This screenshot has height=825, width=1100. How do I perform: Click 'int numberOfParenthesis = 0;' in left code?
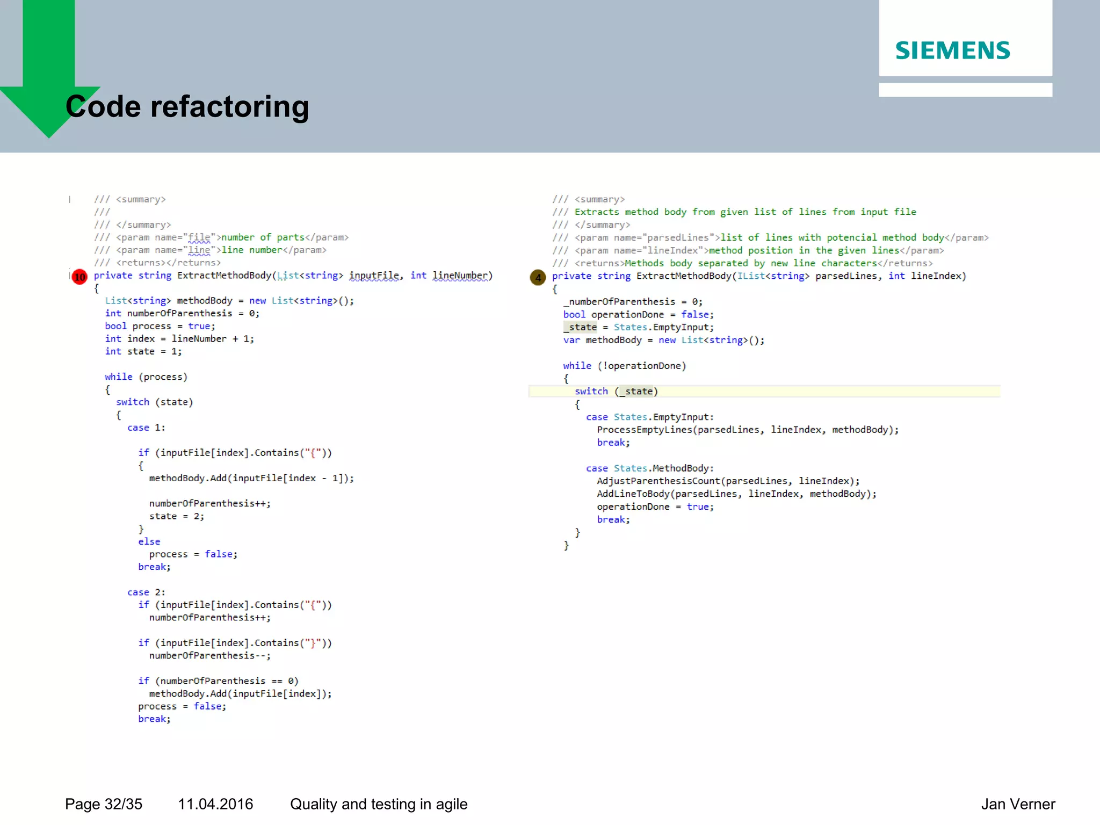182,313
